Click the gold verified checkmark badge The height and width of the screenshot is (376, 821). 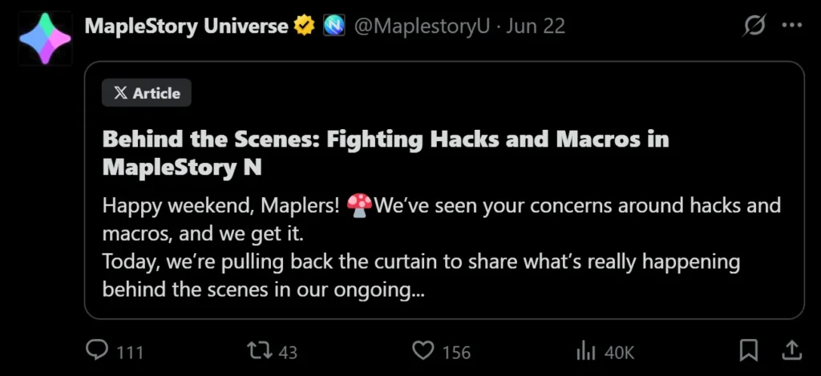point(304,26)
